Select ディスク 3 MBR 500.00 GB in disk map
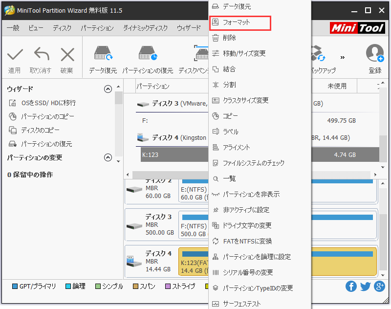Screen dimensions: 391x309 (x=152, y=225)
